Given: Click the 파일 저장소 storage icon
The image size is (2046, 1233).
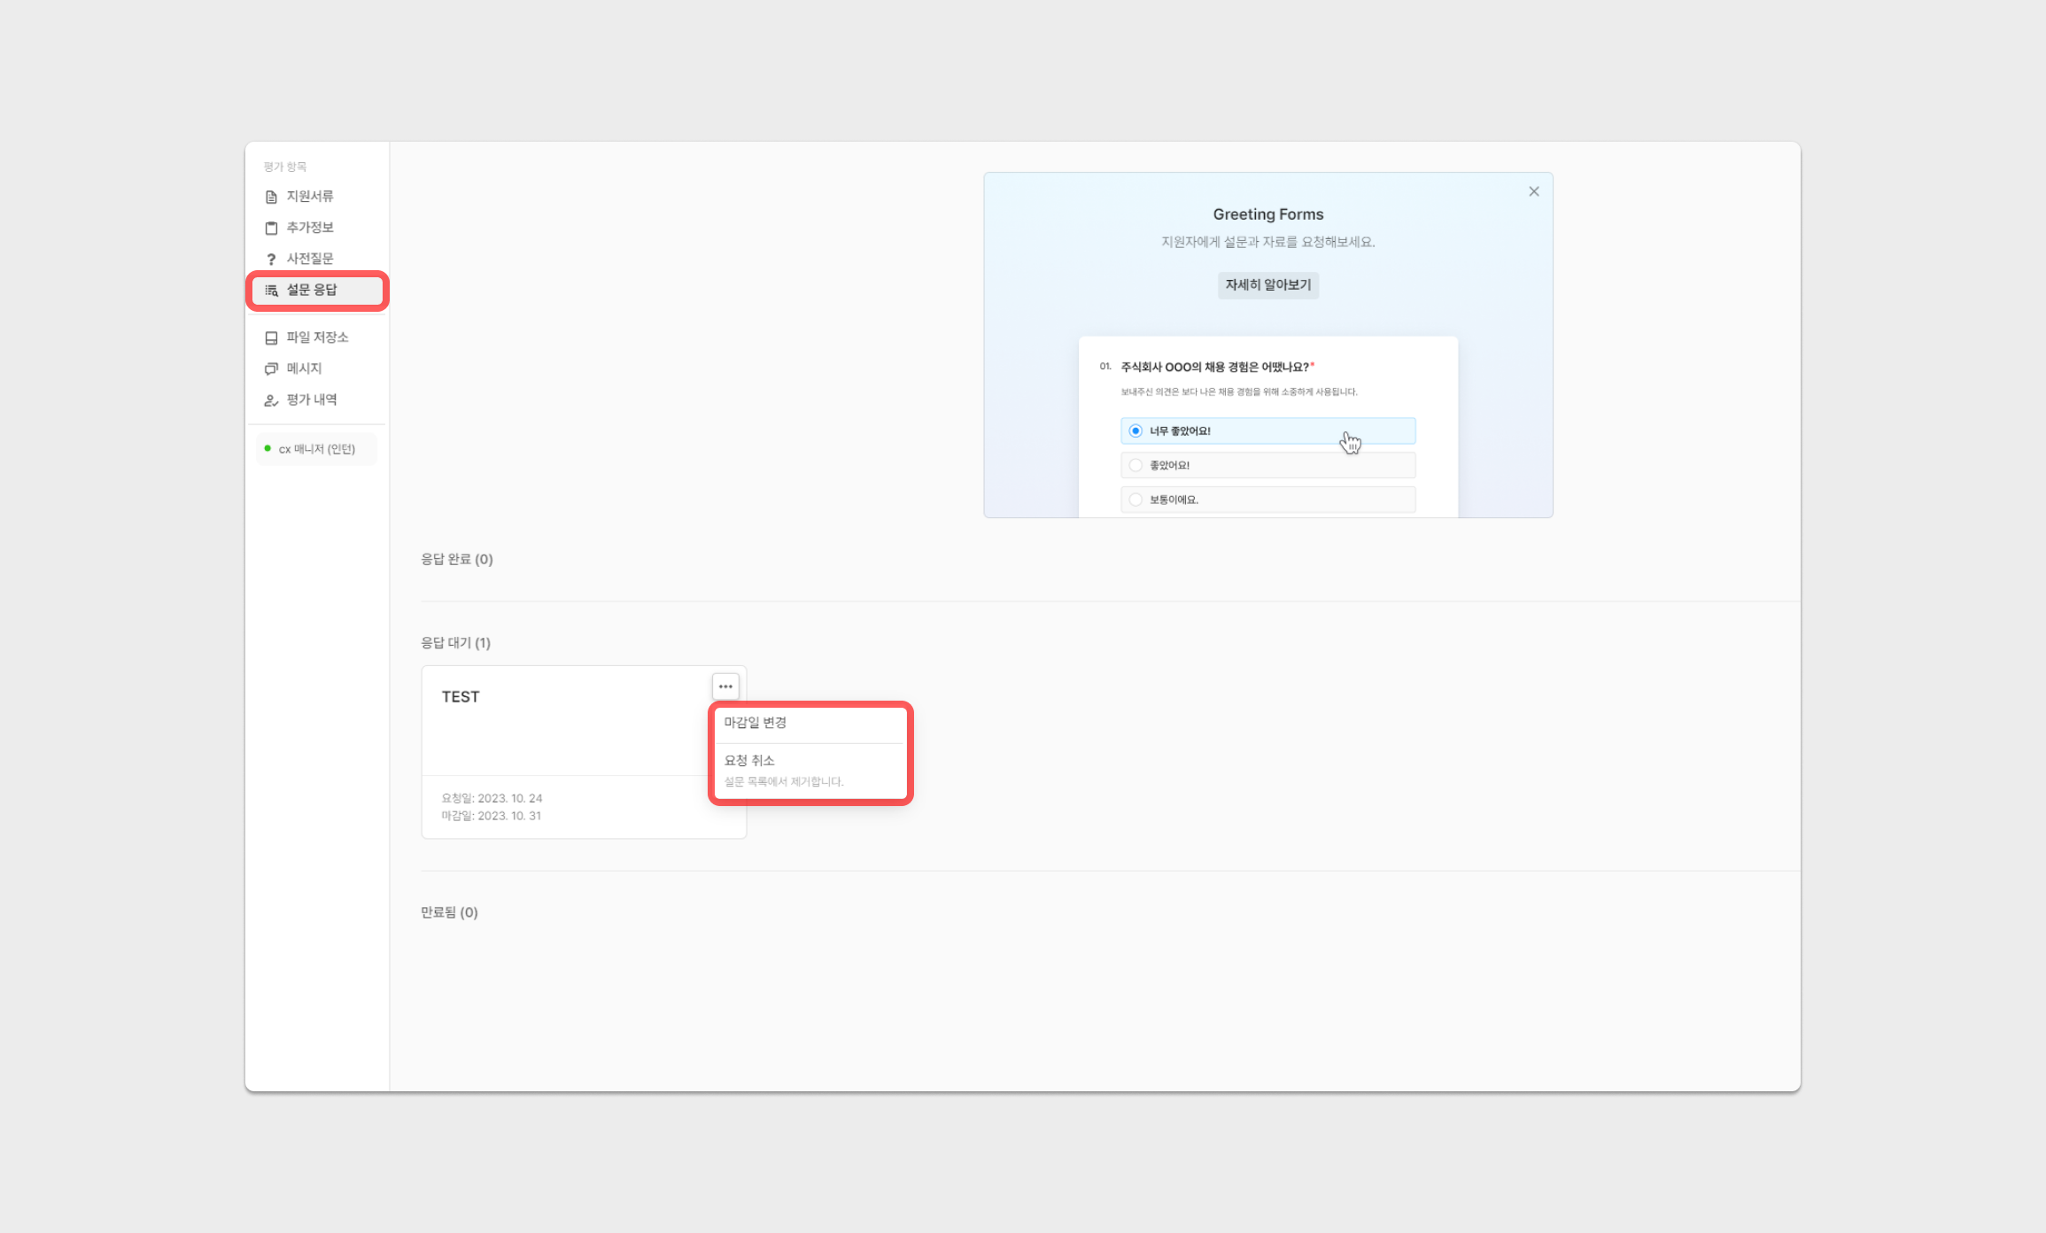Looking at the screenshot, I should coord(271,337).
